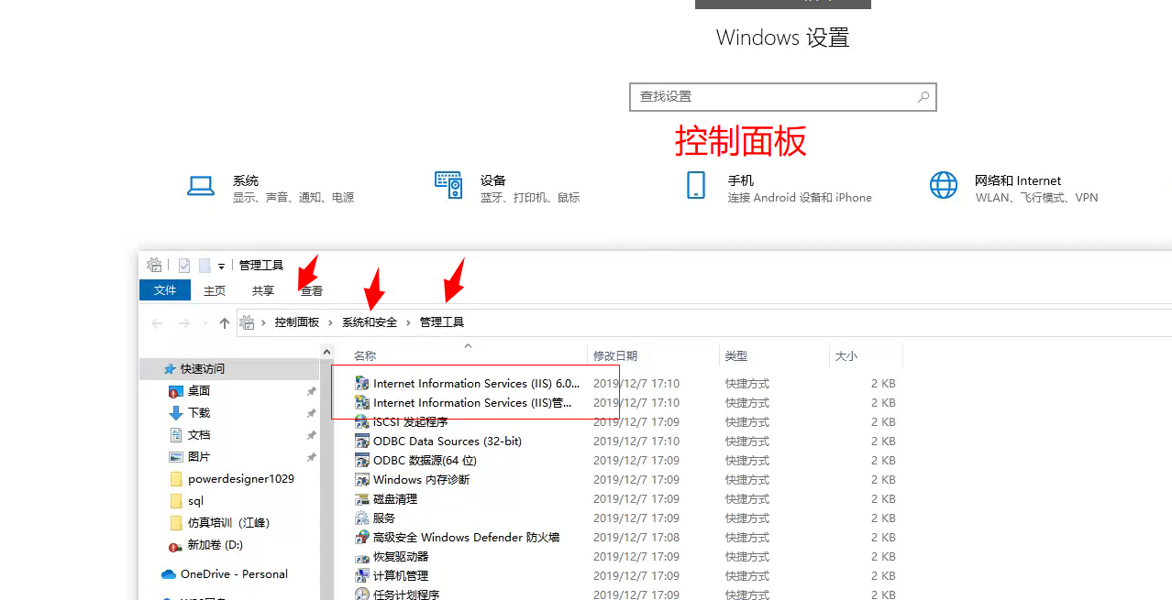
Task: Select the Windows 内存诊断 shortcut icon
Action: [362, 479]
